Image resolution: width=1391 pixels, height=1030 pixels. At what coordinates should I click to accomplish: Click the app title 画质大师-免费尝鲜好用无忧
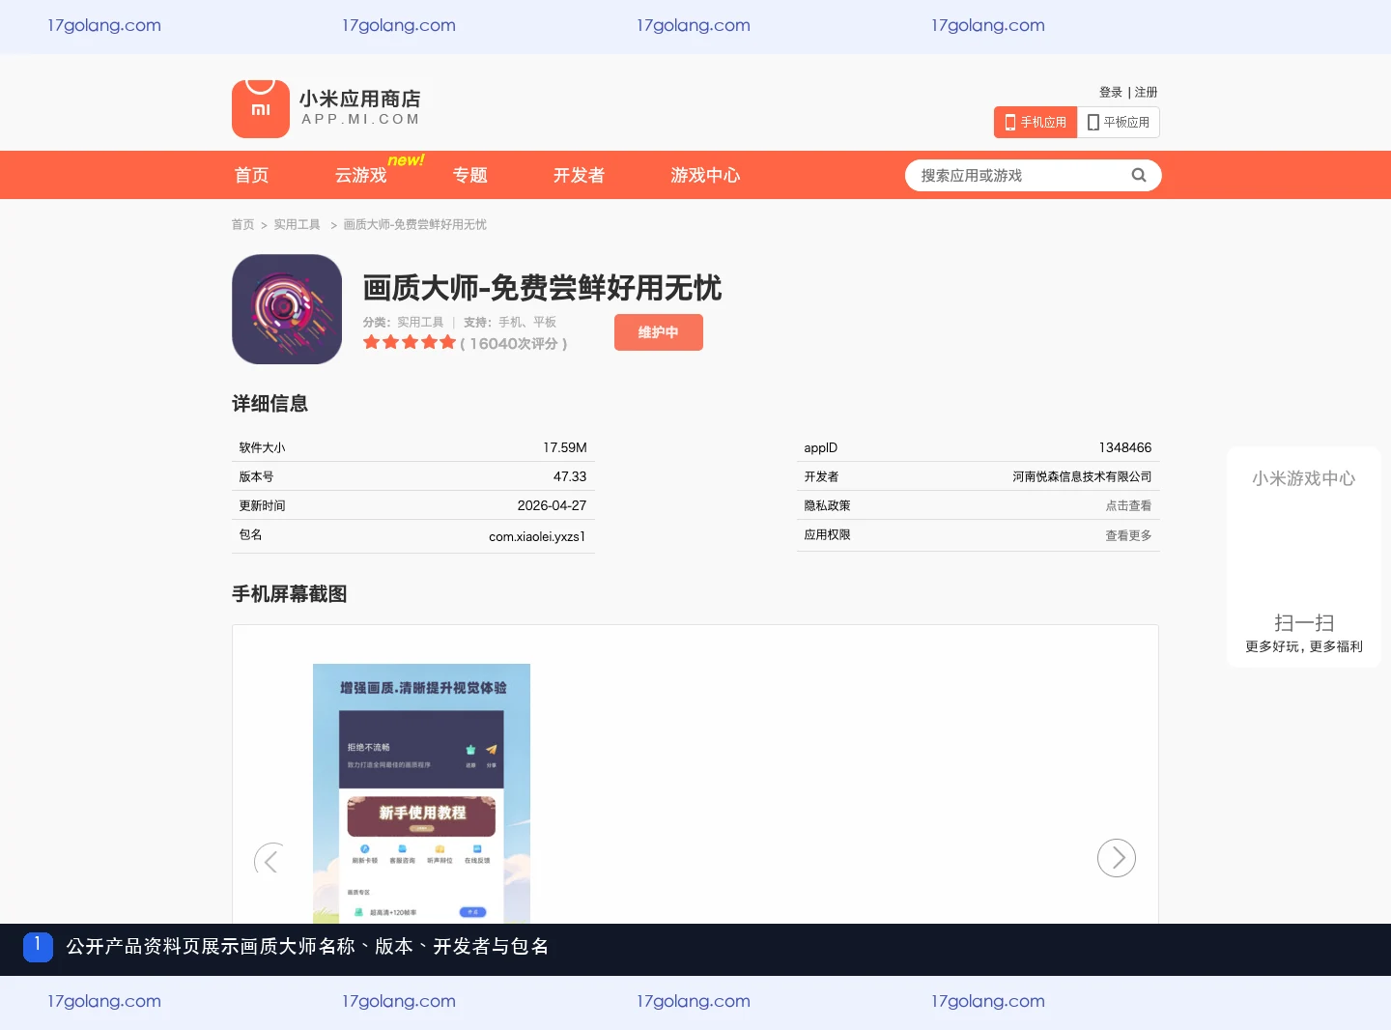point(542,288)
